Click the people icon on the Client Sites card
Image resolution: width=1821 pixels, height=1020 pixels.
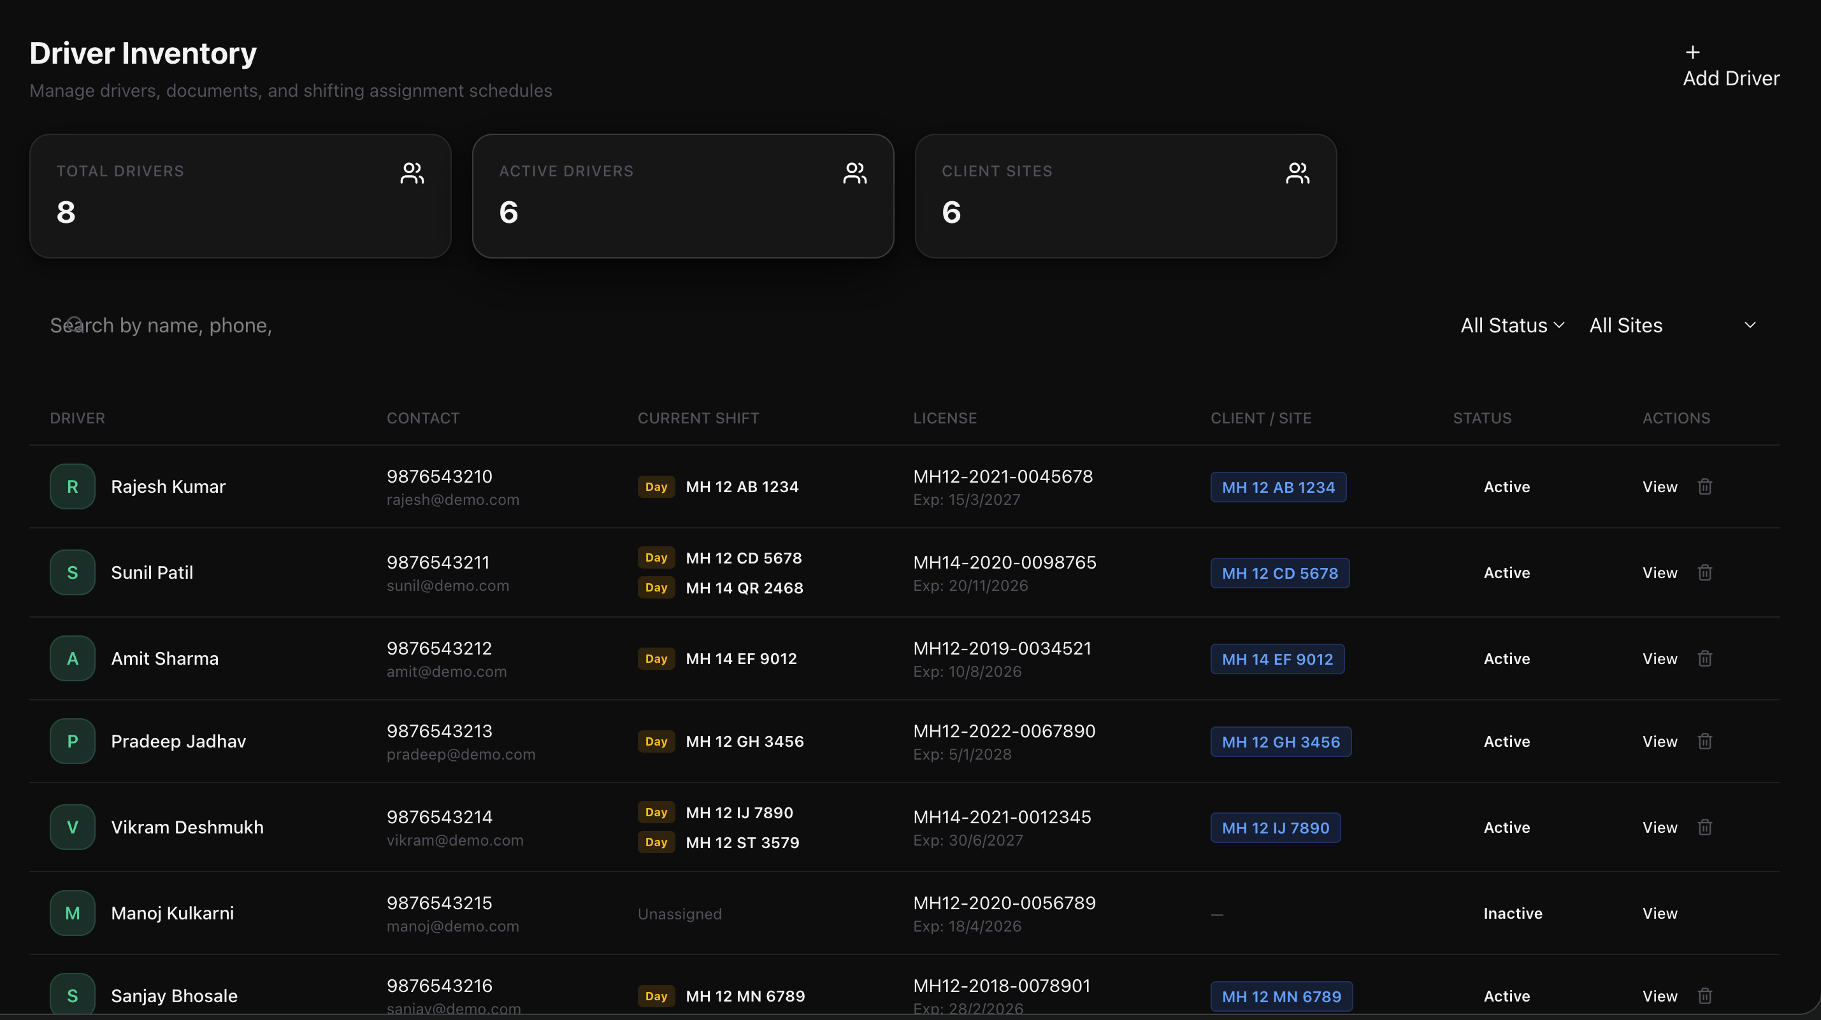click(1297, 173)
